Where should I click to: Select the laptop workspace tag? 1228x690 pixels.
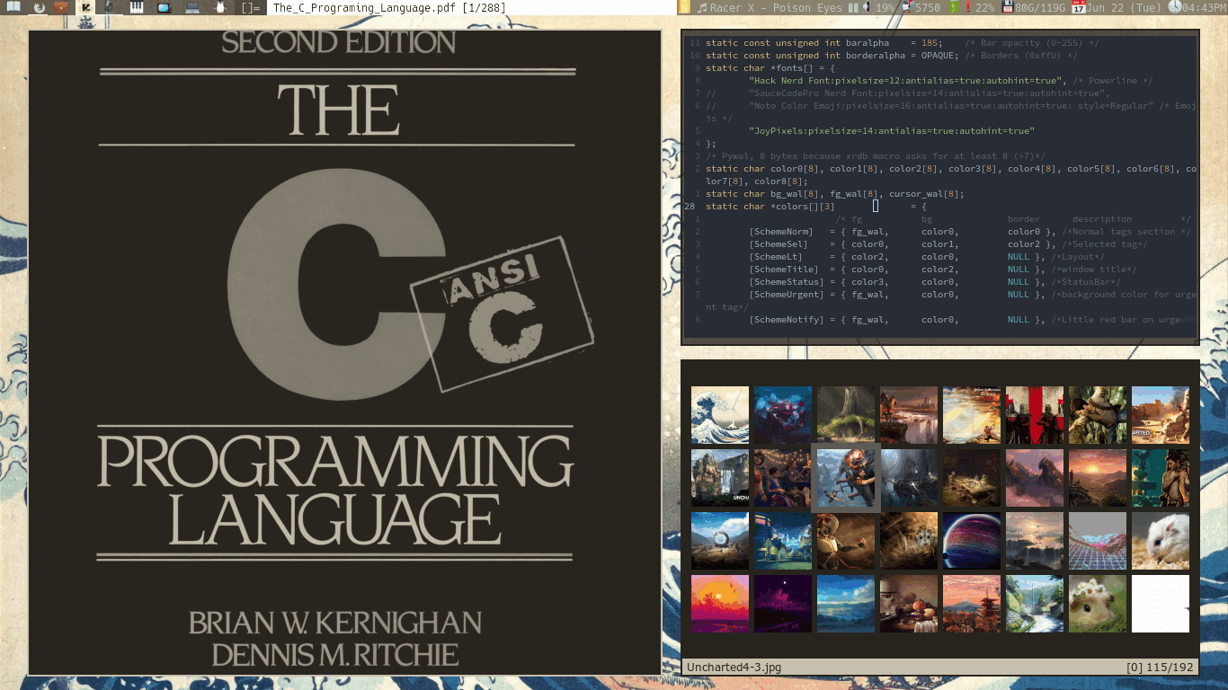[192, 7]
